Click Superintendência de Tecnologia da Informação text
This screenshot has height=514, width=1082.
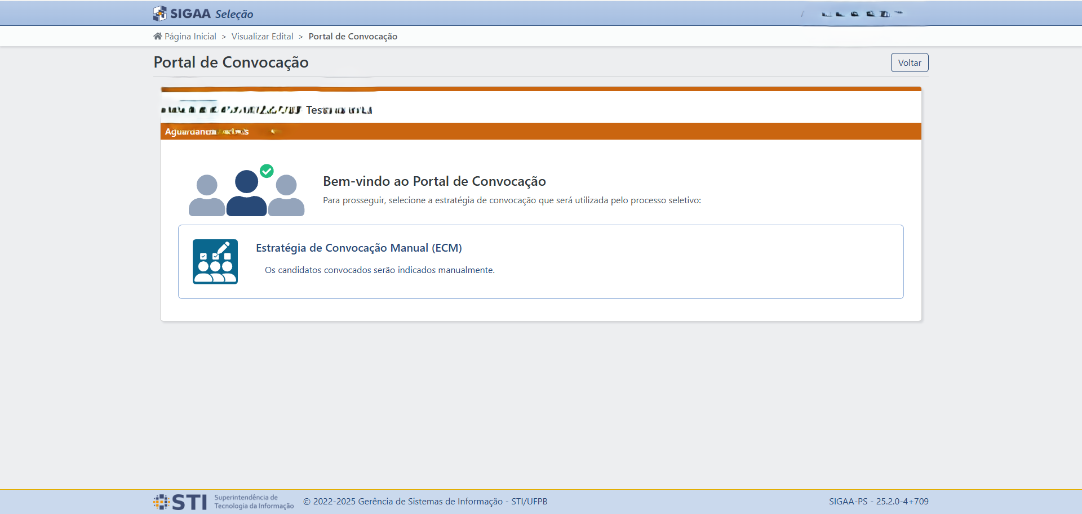[x=254, y=502]
